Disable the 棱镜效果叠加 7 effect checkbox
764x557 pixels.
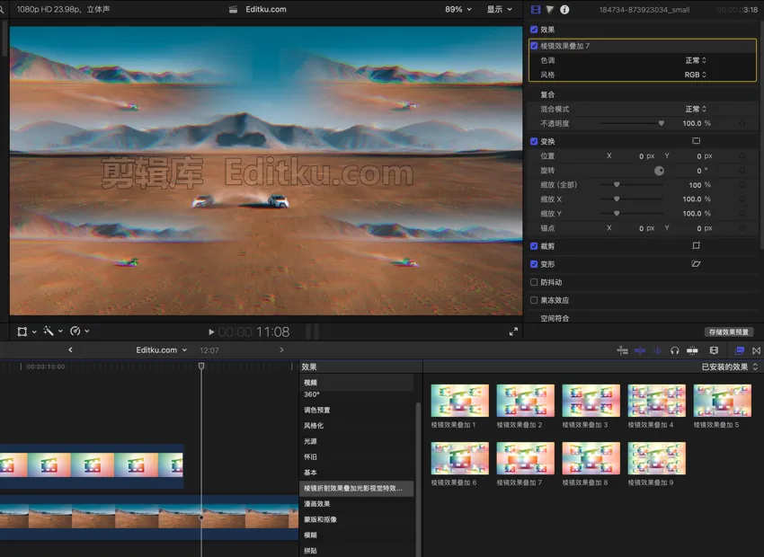pos(535,45)
